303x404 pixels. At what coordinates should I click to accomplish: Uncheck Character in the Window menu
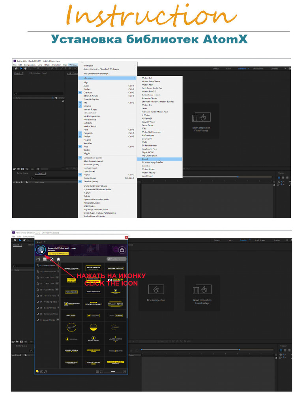[108, 92]
